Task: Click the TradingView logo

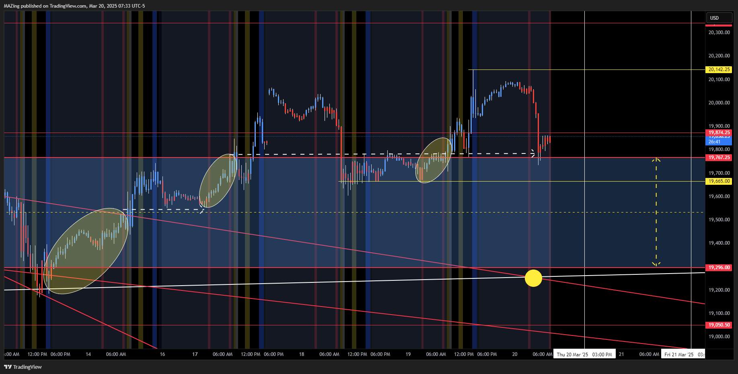Action: [x=23, y=367]
